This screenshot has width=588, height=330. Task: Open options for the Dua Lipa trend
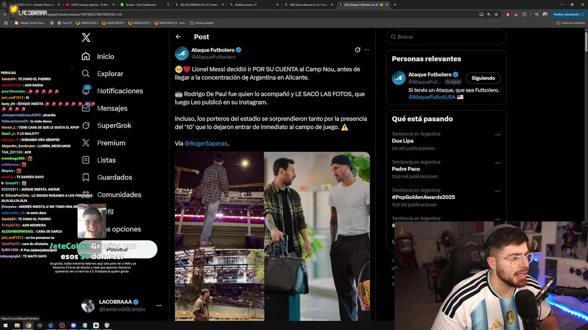(498, 135)
